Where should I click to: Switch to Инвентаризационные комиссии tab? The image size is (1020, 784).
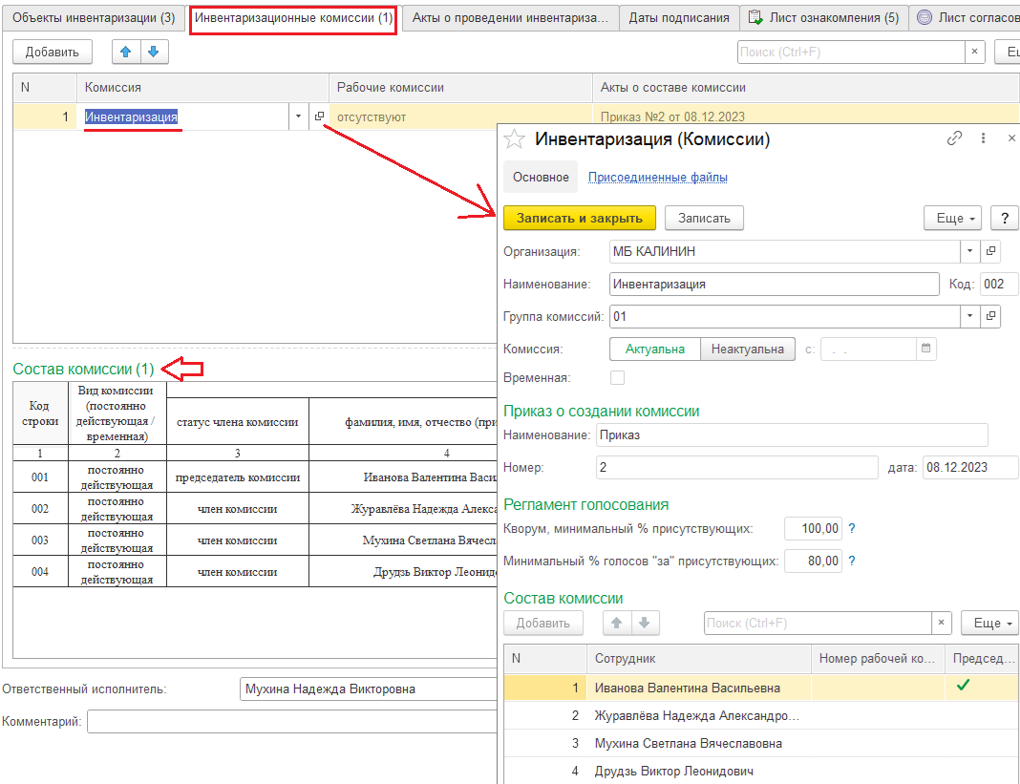(293, 17)
